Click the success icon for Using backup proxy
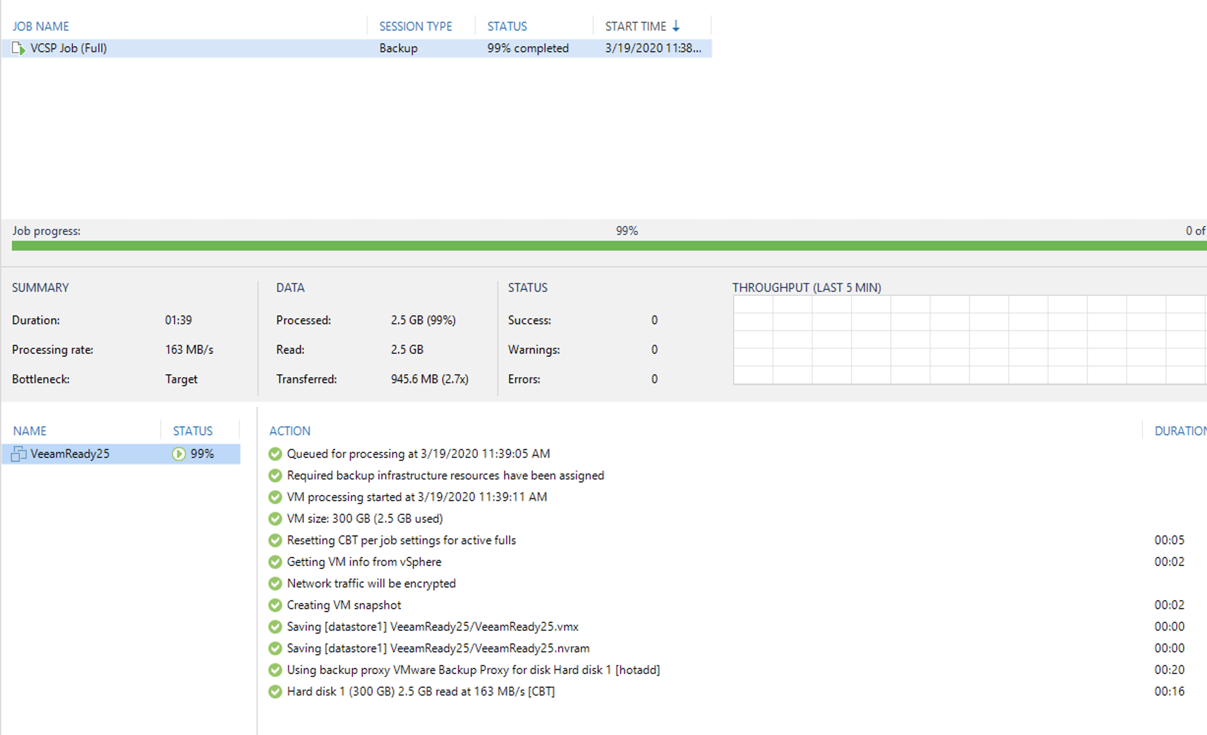 tap(275, 670)
